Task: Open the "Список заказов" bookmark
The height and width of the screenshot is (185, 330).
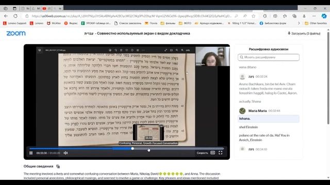Action: click(x=128, y=23)
